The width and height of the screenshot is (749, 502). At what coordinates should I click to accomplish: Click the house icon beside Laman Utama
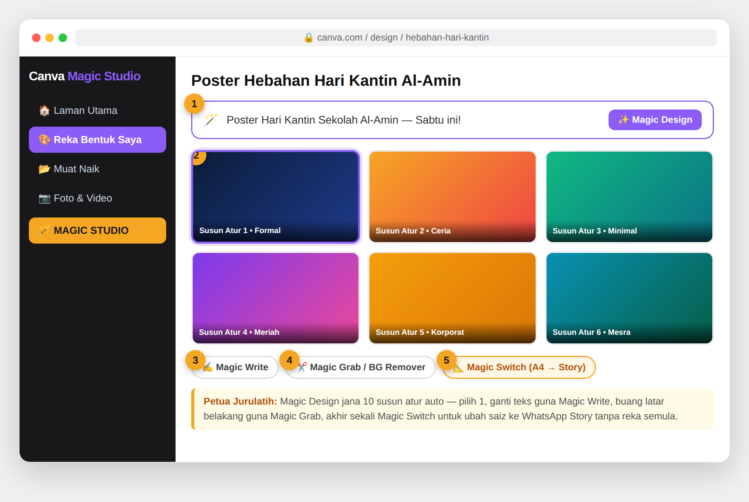click(x=44, y=110)
